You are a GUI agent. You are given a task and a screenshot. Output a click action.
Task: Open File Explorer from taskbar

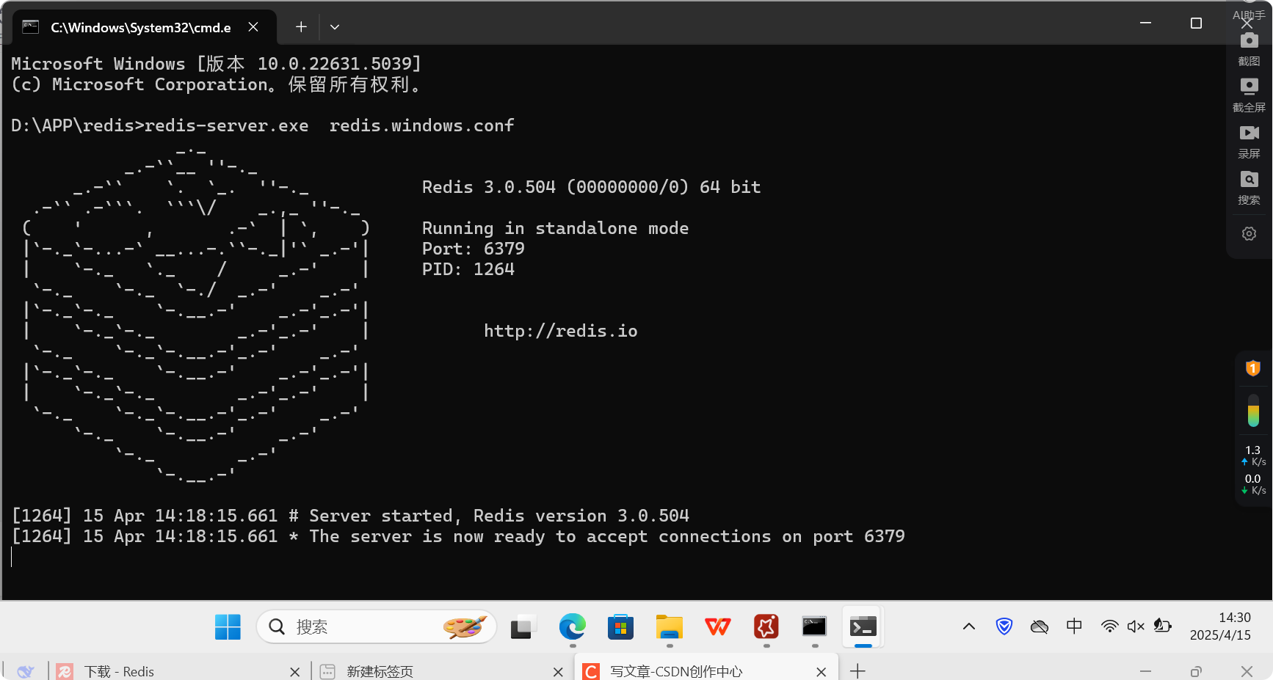point(669,627)
